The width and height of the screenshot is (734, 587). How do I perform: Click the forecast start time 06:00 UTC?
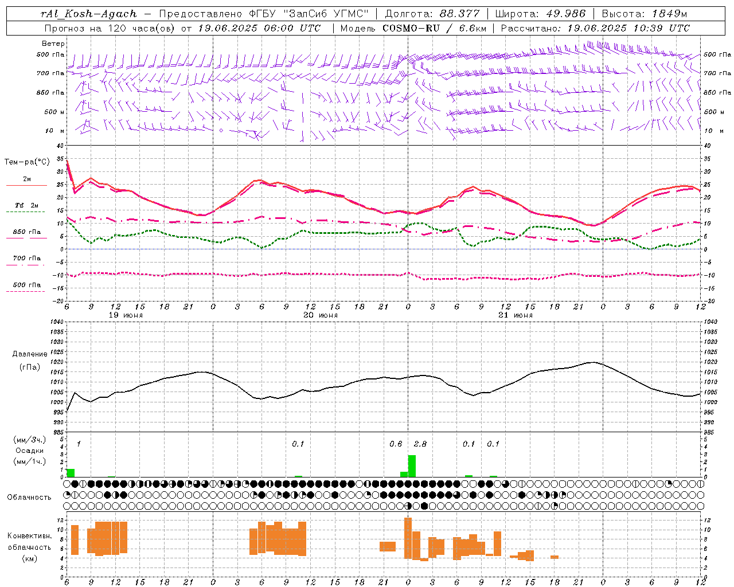pyautogui.click(x=292, y=28)
